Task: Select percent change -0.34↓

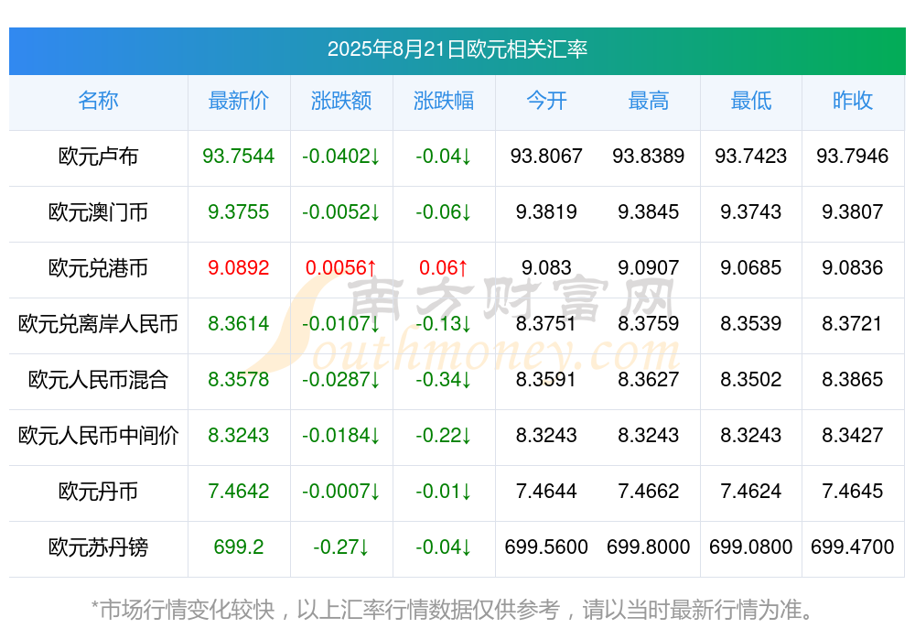Action: point(444,380)
